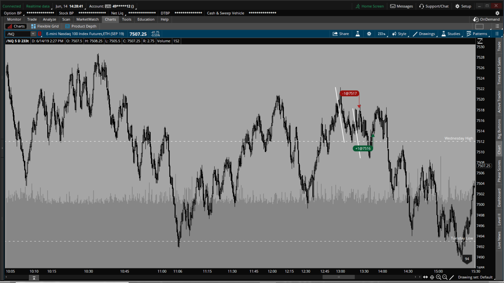Click the /NQ symbol input field

[x=18, y=34]
